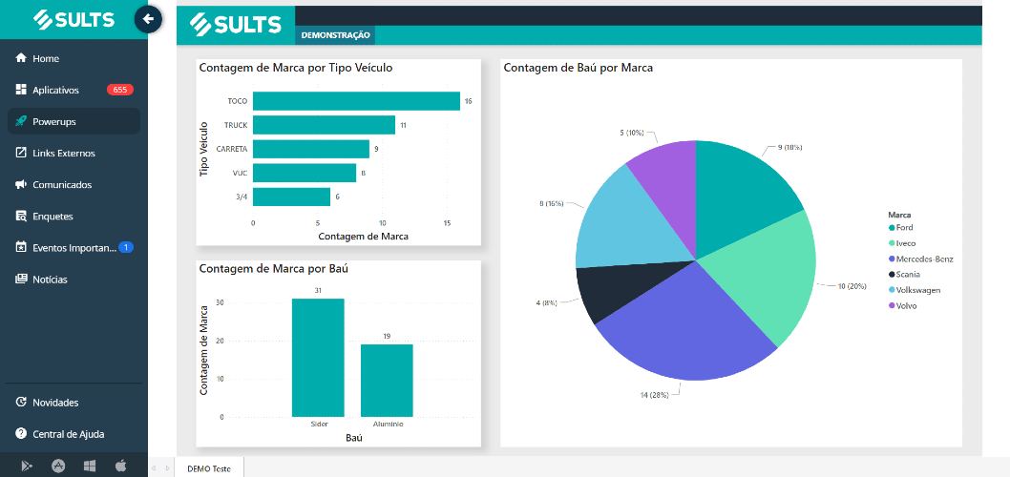Image resolution: width=1010 pixels, height=477 pixels.
Task: Collapse sidebar with back arrow button
Action: (148, 19)
